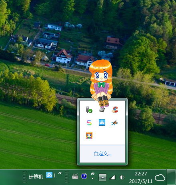Viewport: 176px width, 185px height.
Task: Click the language bar restore icon
Action: pyautogui.click(x=93, y=174)
